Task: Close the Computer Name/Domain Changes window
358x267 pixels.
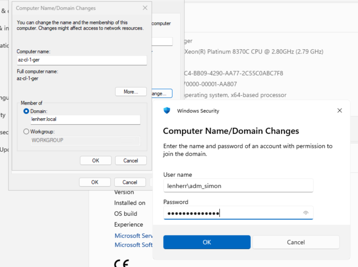Action: [144, 8]
